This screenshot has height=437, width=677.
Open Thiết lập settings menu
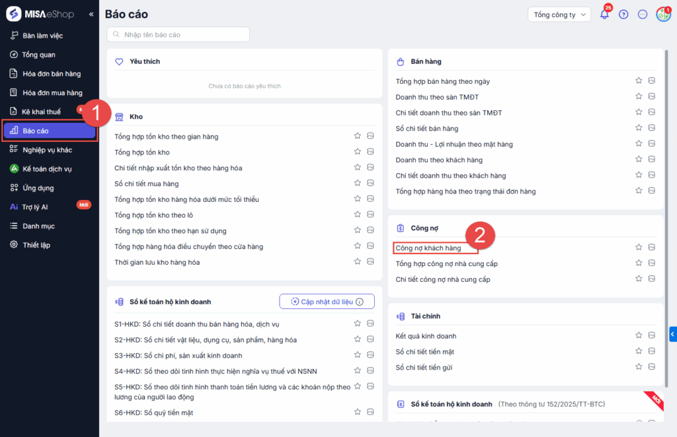click(36, 245)
